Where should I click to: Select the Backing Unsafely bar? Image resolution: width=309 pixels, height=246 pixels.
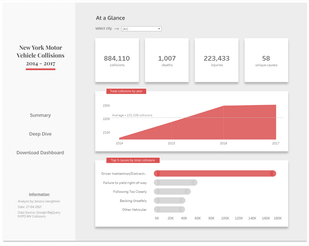point(170,201)
